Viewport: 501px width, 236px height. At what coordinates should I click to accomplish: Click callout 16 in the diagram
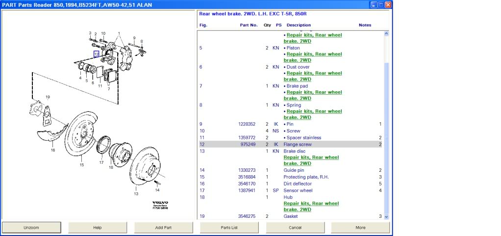tap(53, 150)
